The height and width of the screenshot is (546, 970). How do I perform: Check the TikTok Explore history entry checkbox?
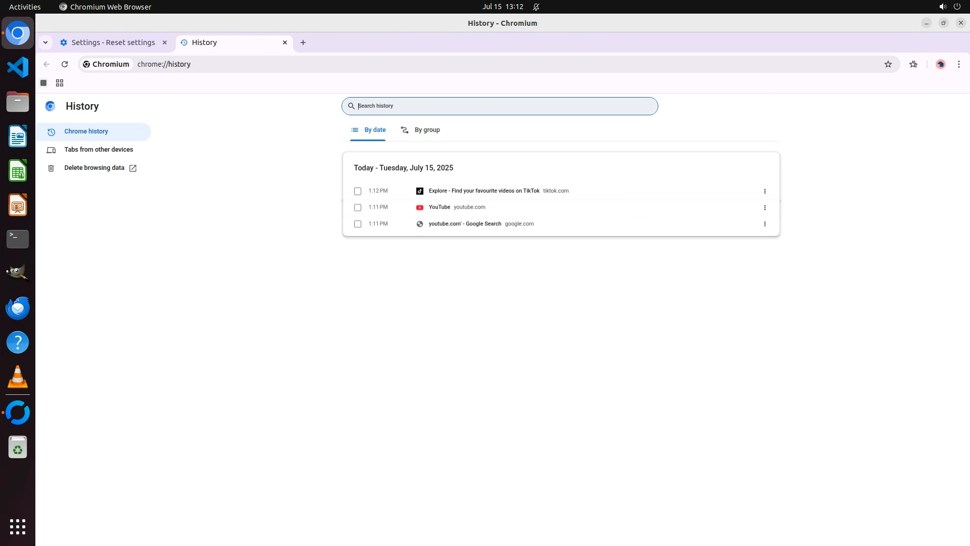pos(358,191)
